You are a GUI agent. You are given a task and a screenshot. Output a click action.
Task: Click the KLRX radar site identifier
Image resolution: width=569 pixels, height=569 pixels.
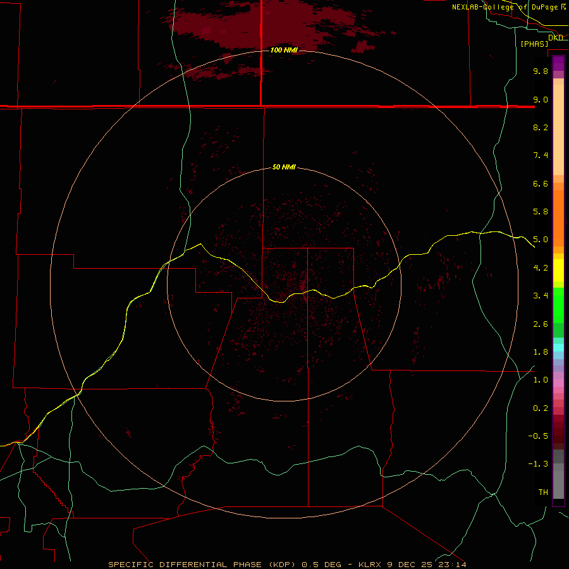point(369,565)
